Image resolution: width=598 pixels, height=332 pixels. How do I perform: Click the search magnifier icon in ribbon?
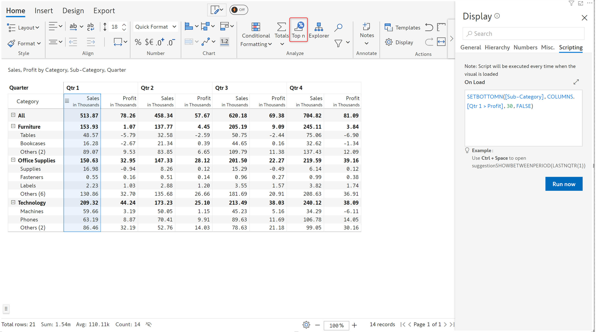[x=338, y=27]
